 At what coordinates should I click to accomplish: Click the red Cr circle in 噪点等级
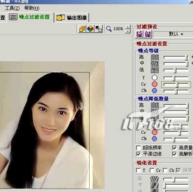(x=154, y=84)
